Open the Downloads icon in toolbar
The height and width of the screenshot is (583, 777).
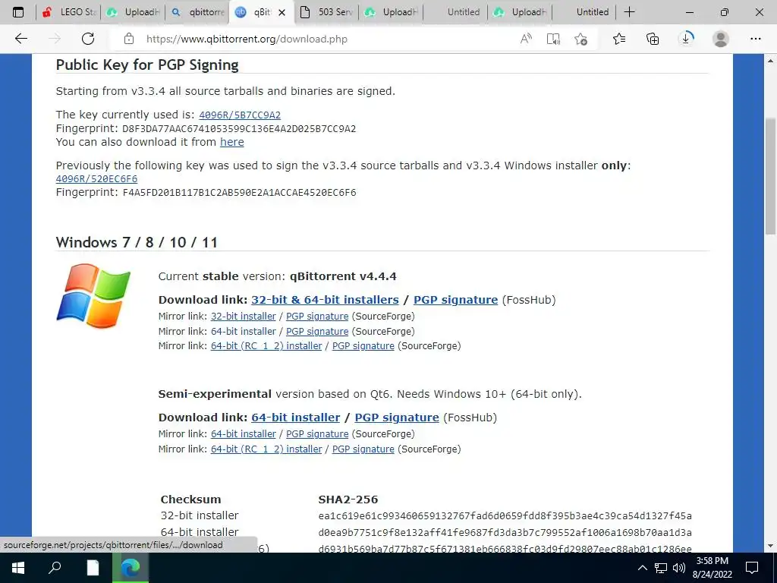[686, 39]
